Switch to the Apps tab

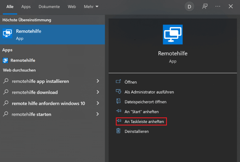[26, 7]
